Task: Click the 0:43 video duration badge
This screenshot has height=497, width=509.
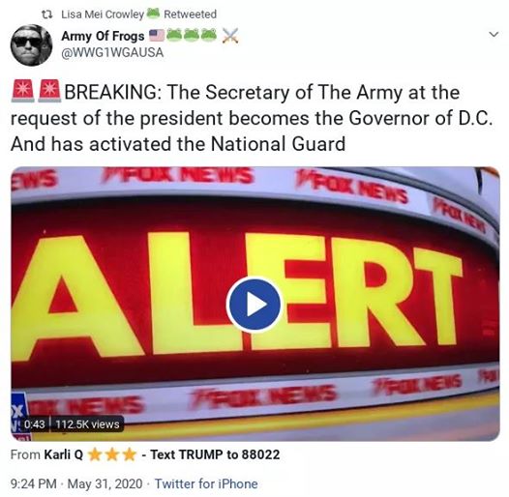Action: [x=35, y=424]
